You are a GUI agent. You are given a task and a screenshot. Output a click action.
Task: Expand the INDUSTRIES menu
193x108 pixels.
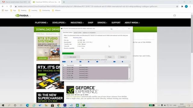pyautogui.click(x=77, y=23)
